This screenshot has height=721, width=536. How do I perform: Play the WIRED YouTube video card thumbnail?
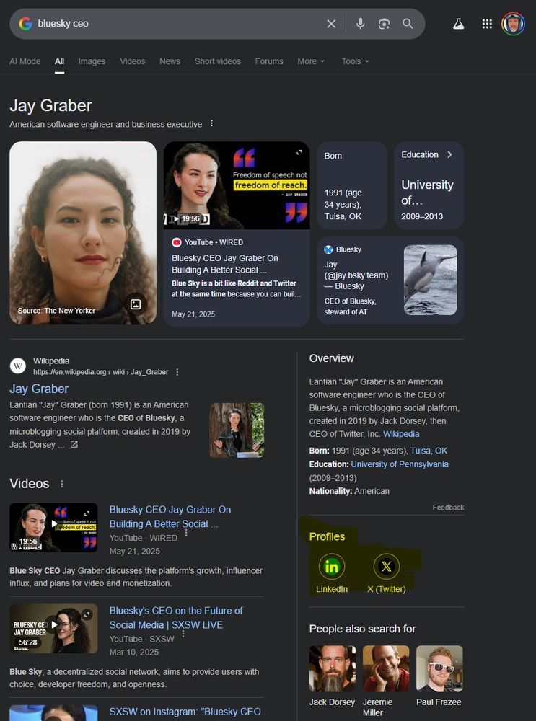[x=237, y=185]
